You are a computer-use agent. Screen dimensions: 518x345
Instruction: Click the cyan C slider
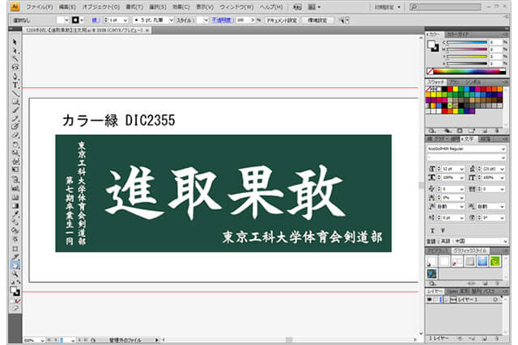[x=467, y=43]
